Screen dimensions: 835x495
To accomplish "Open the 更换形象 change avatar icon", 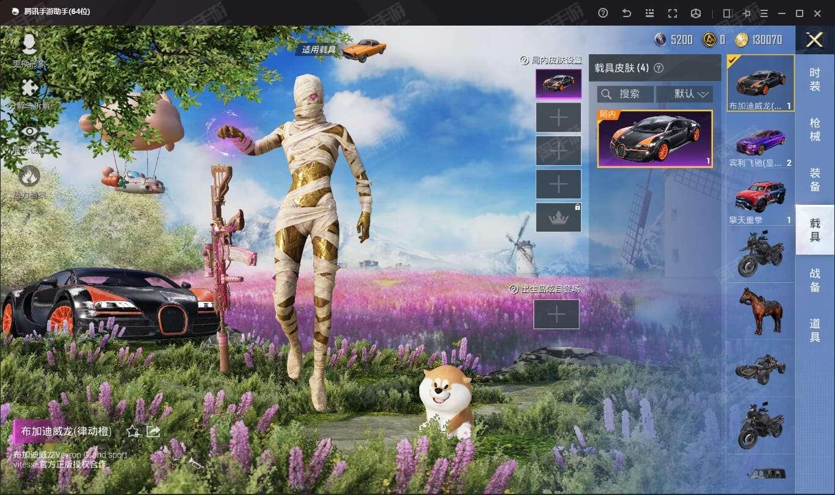I will click(x=29, y=44).
